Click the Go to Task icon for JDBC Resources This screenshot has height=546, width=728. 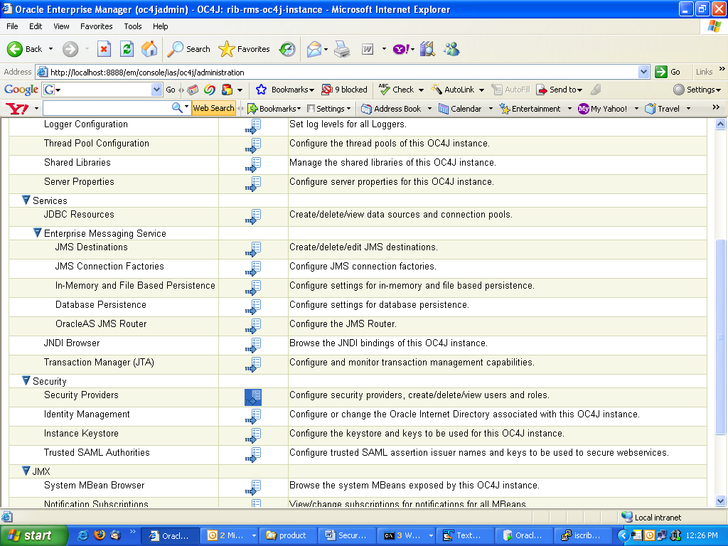pyautogui.click(x=253, y=216)
